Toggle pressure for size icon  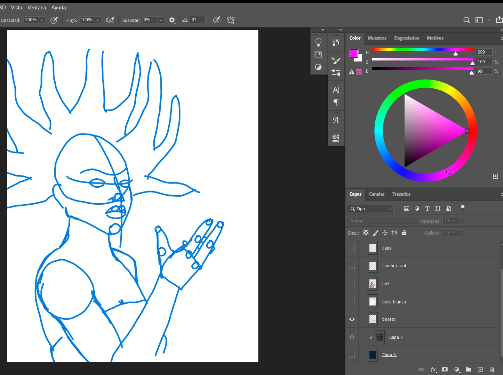point(216,20)
